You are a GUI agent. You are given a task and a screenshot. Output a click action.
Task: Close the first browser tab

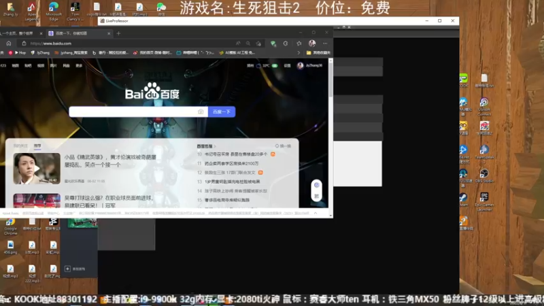pyautogui.click(x=41, y=33)
